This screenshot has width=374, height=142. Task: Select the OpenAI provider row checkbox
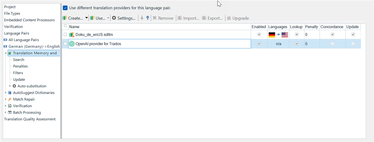point(65,44)
